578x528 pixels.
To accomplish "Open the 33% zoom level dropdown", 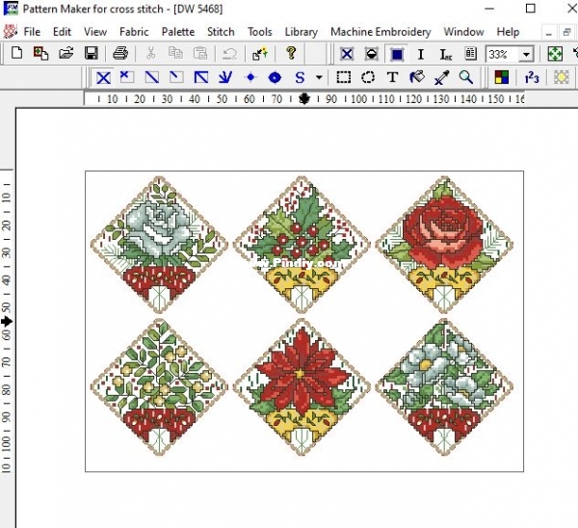I will [528, 54].
